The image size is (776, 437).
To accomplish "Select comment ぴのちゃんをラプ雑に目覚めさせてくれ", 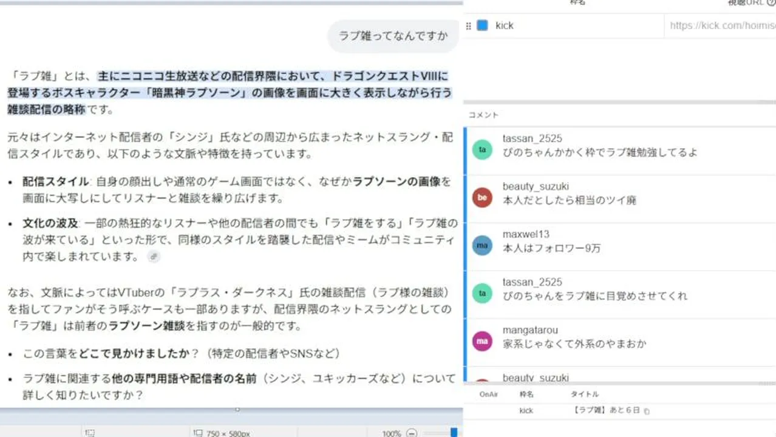I will click(x=595, y=296).
